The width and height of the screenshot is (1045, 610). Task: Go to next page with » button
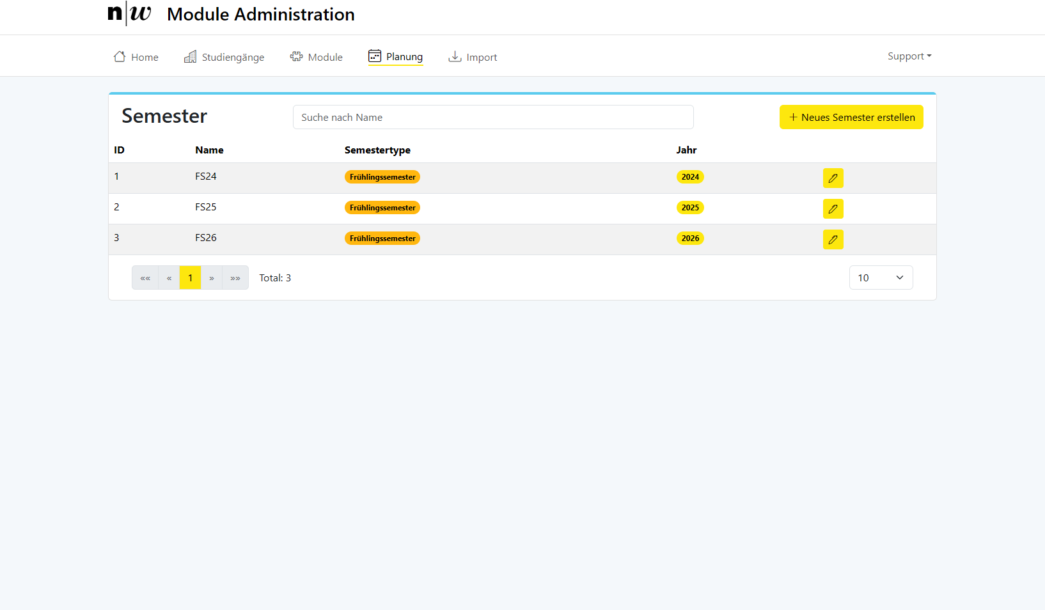click(211, 278)
